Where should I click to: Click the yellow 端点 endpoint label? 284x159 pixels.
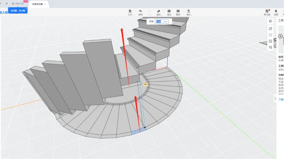[x=146, y=84]
